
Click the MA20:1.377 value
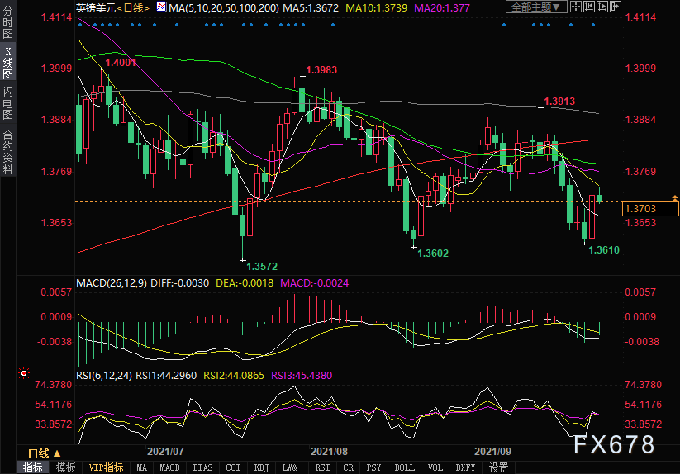point(442,7)
